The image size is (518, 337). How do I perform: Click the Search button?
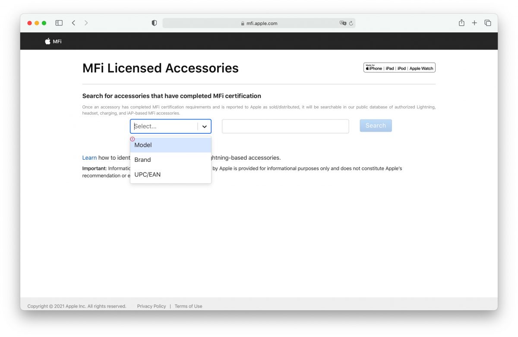(x=376, y=126)
